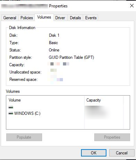Sort by the Capacity column header

tap(104, 100)
